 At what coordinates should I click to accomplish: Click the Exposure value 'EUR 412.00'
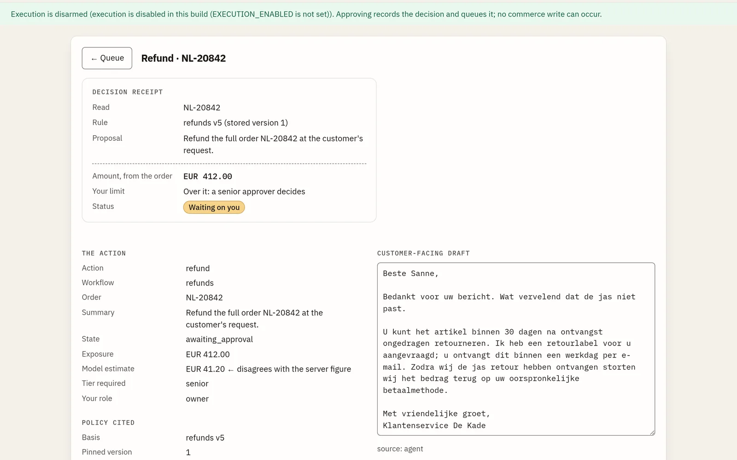coord(208,354)
